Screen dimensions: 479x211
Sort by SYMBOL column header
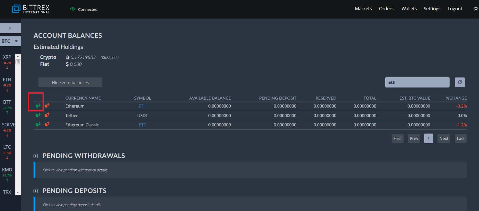pos(142,98)
